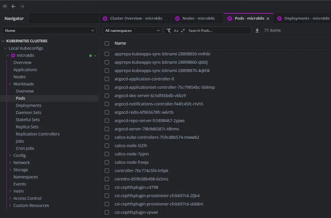Tick the checkbox for argocd-application-controller-0
331x218 pixels.
pos(107,79)
